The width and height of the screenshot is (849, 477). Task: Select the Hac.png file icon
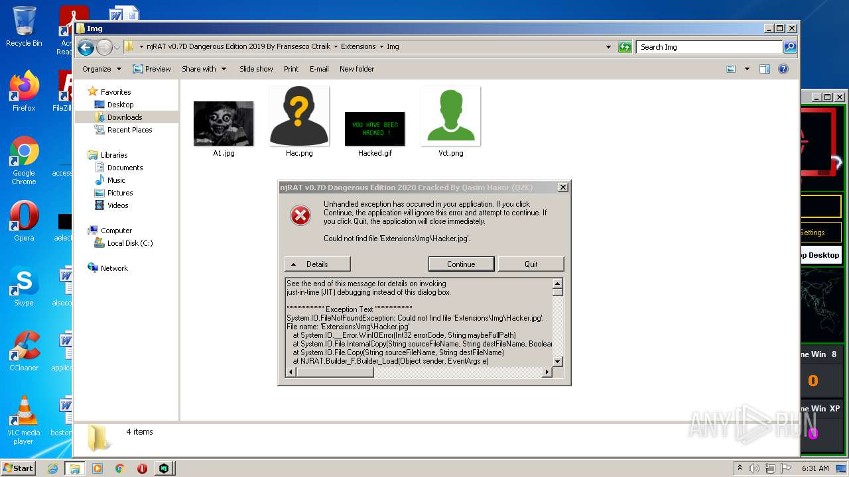click(299, 116)
